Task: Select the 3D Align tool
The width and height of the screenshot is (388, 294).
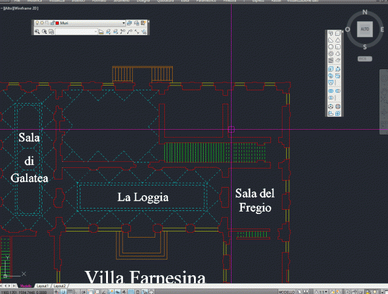Action: [x=331, y=113]
